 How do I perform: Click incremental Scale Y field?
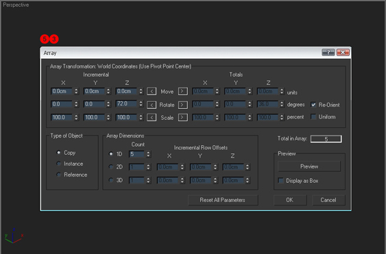tap(94, 117)
